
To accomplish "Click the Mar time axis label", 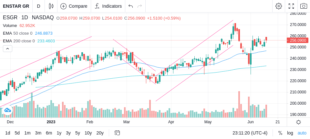I will pyautogui.click(x=127, y=122).
